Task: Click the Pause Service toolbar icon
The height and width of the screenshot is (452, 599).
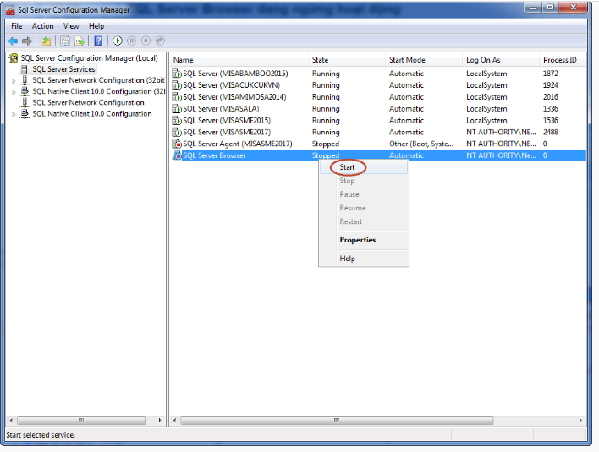Action: [131, 41]
